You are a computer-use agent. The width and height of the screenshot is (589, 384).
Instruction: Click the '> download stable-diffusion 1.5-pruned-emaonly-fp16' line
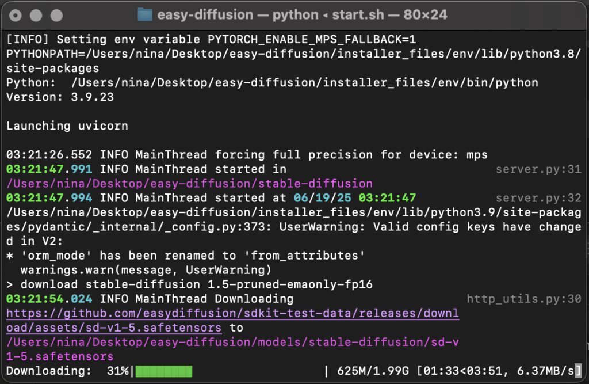click(x=190, y=285)
